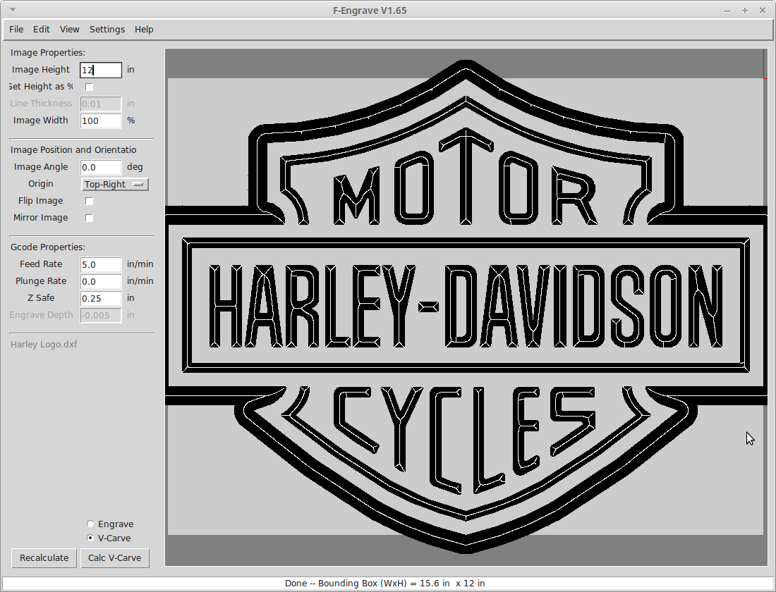Toggle the Flip Image checkbox
The width and height of the screenshot is (776, 592).
coord(89,201)
